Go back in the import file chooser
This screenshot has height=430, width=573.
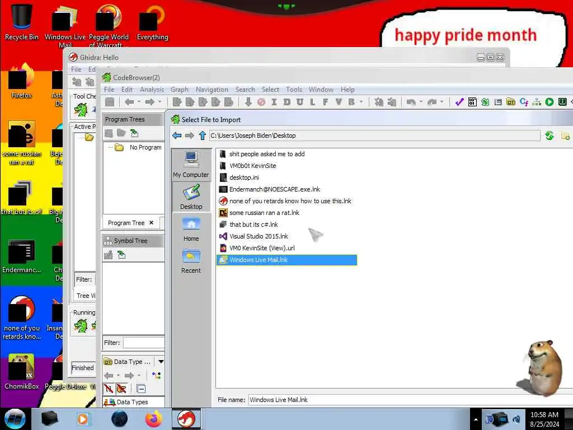tap(177, 135)
